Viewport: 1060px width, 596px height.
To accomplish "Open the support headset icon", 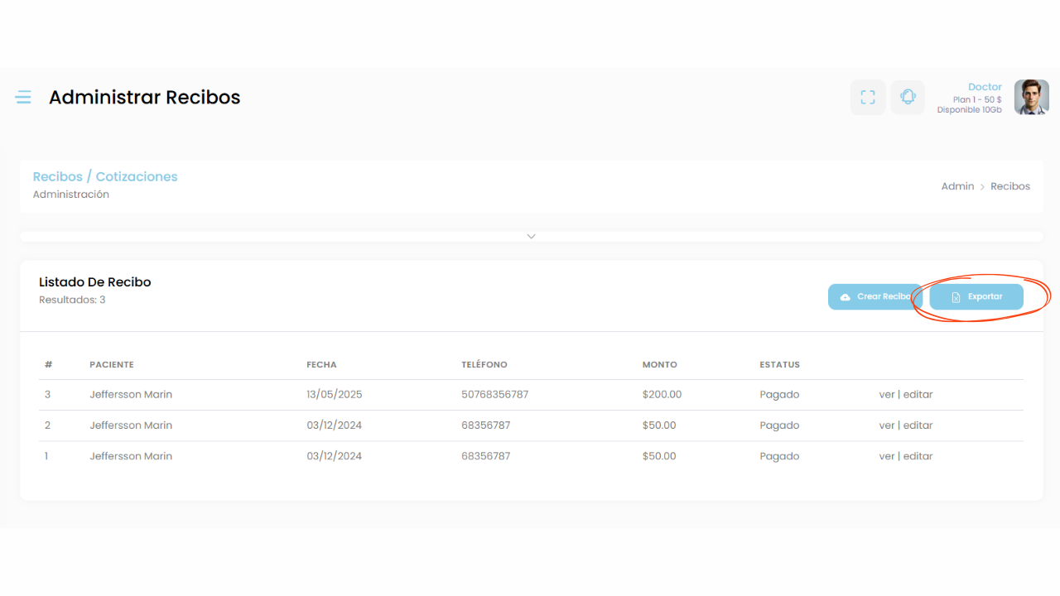I will pos(908,98).
